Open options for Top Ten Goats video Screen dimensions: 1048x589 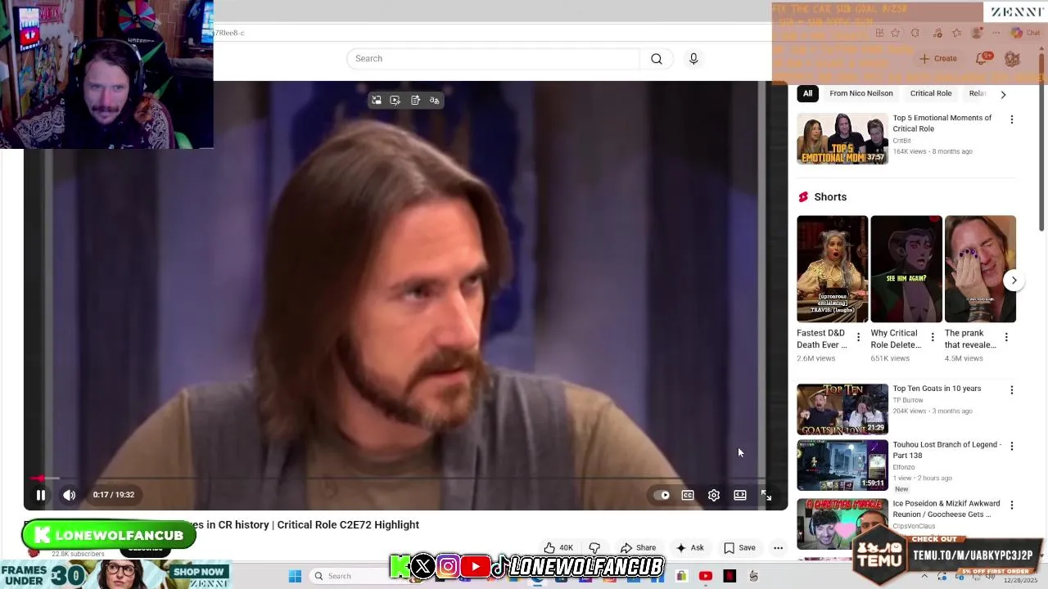click(x=1012, y=390)
